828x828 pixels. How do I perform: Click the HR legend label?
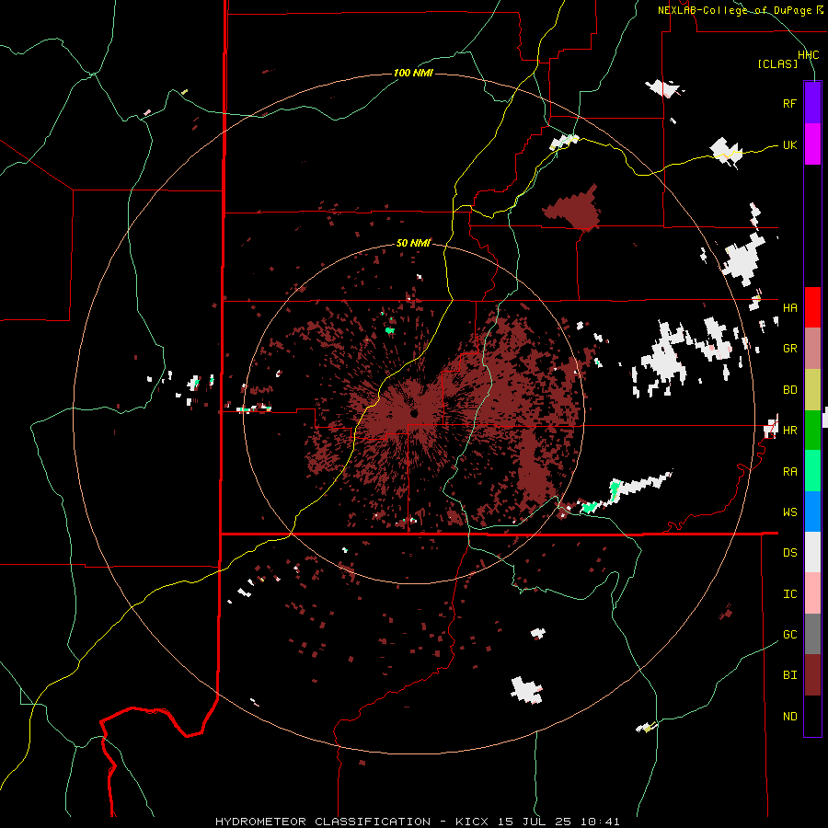tap(789, 431)
